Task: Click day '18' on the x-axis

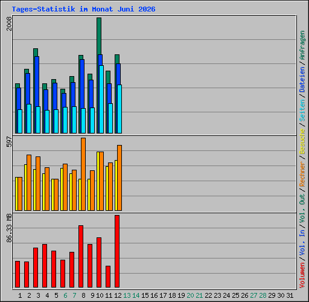Action: pos(172,295)
